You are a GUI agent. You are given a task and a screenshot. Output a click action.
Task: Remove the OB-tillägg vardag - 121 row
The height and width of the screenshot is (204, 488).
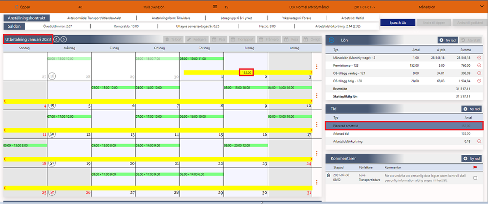479,73
